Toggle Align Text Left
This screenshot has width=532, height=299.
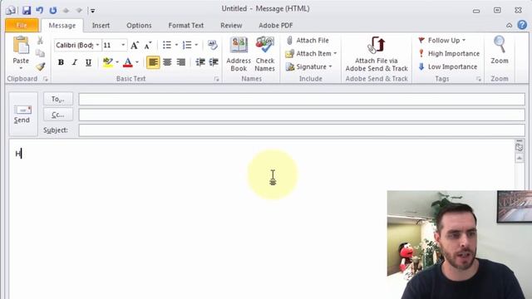(153, 62)
